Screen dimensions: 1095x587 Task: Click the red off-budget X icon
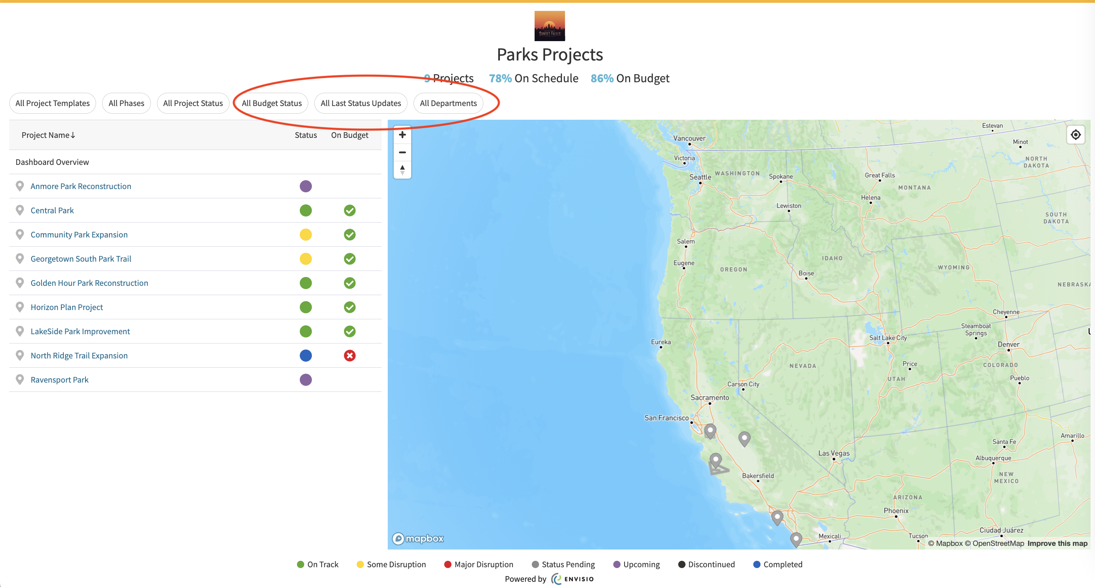click(349, 356)
